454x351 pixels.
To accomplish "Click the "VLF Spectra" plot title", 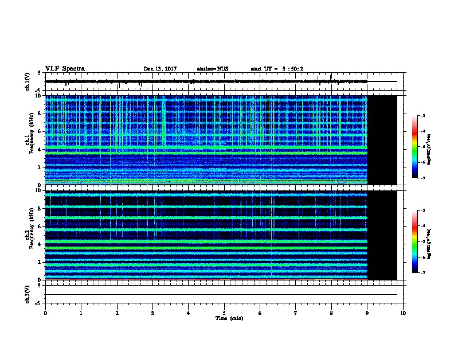I will pos(65,68).
